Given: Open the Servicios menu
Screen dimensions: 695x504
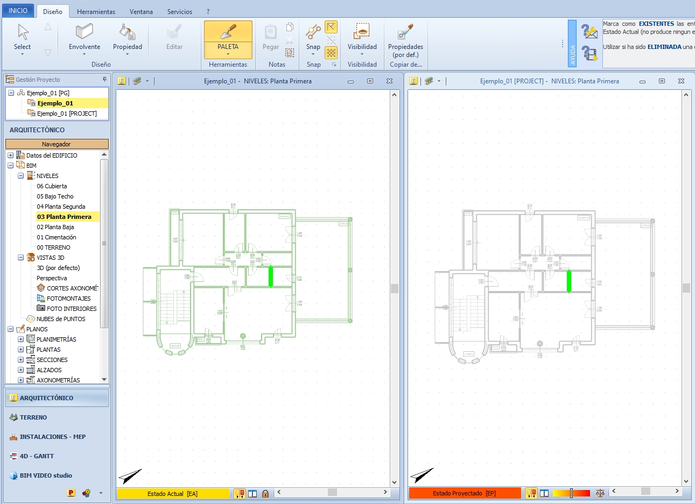Looking at the screenshot, I should 180,11.
